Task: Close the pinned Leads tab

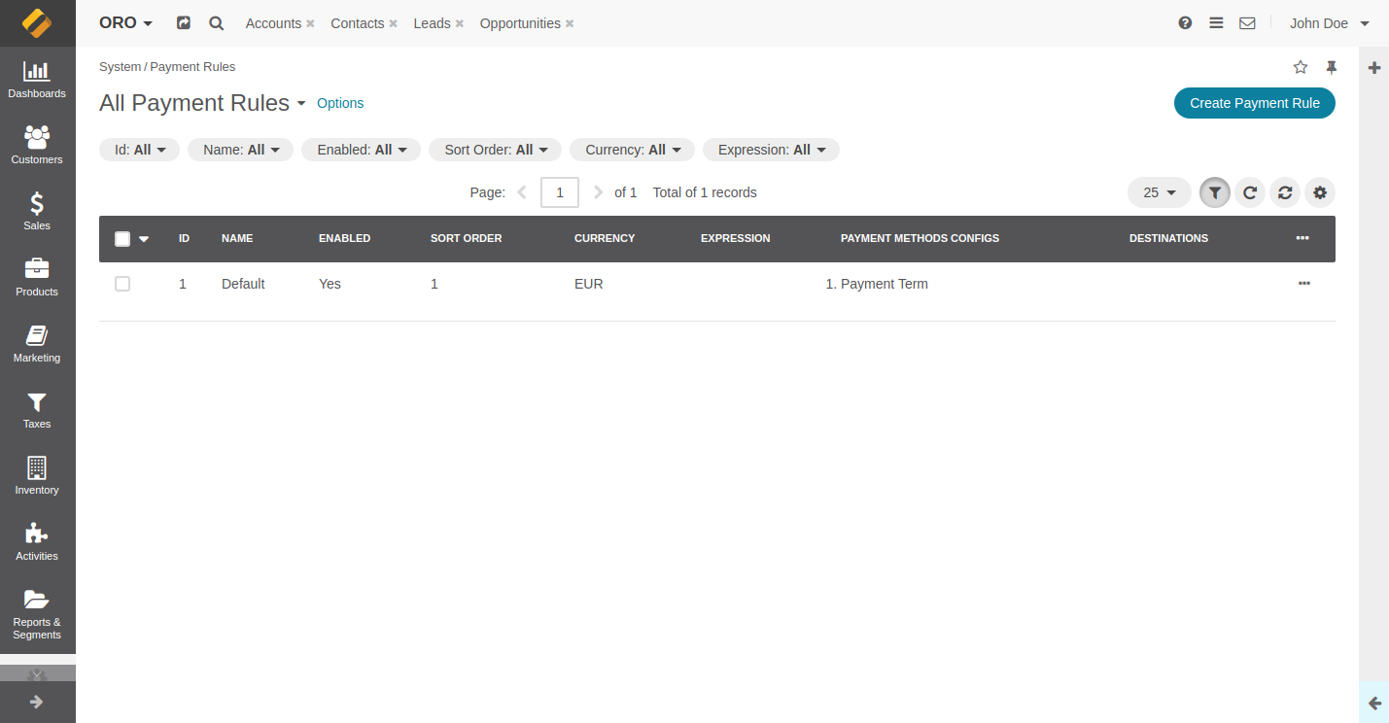Action: coord(460,23)
